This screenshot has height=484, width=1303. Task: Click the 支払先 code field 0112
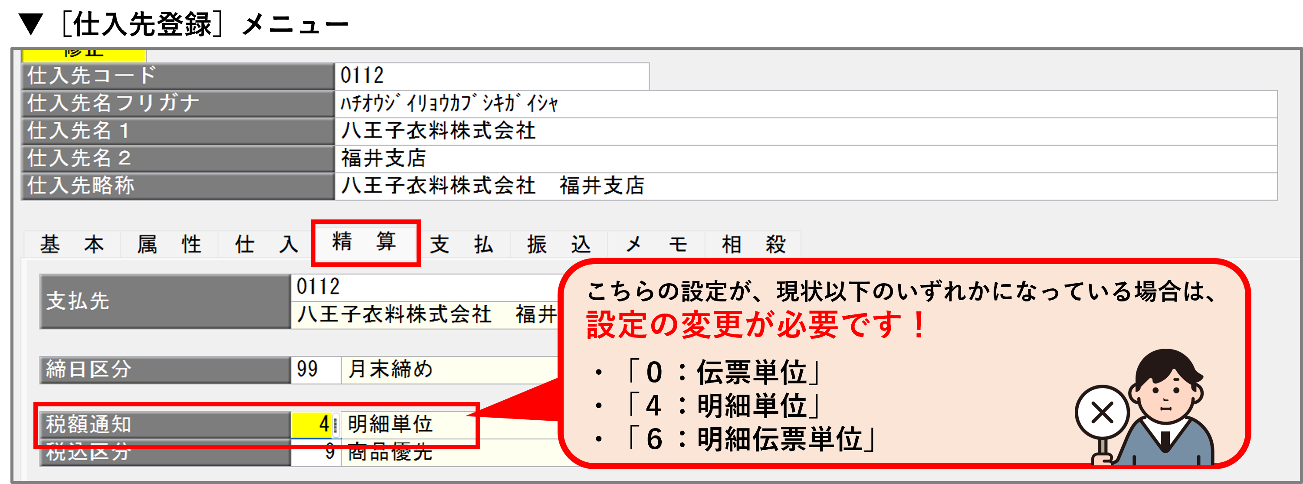coord(425,287)
